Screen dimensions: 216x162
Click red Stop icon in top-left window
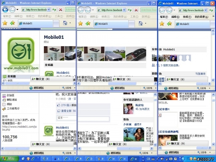tap(60, 10)
